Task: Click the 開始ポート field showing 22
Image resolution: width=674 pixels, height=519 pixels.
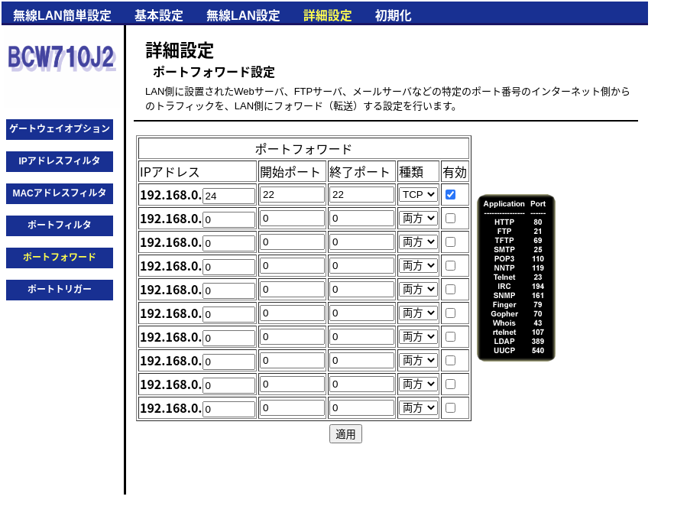Action: [292, 194]
